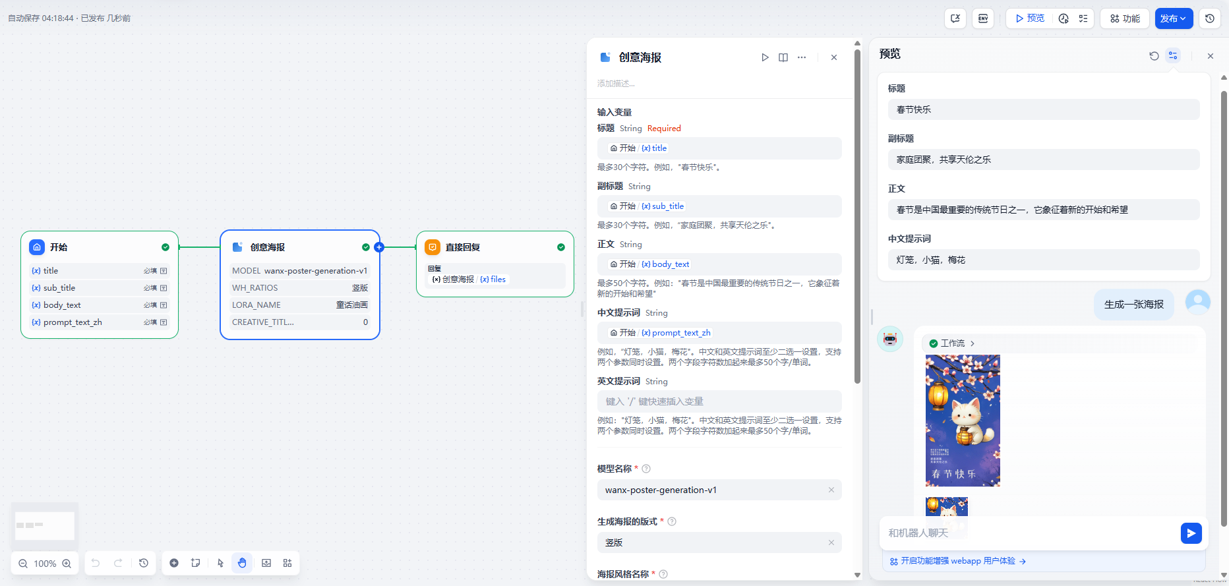Toggle preview input settings panel

coord(1173,56)
